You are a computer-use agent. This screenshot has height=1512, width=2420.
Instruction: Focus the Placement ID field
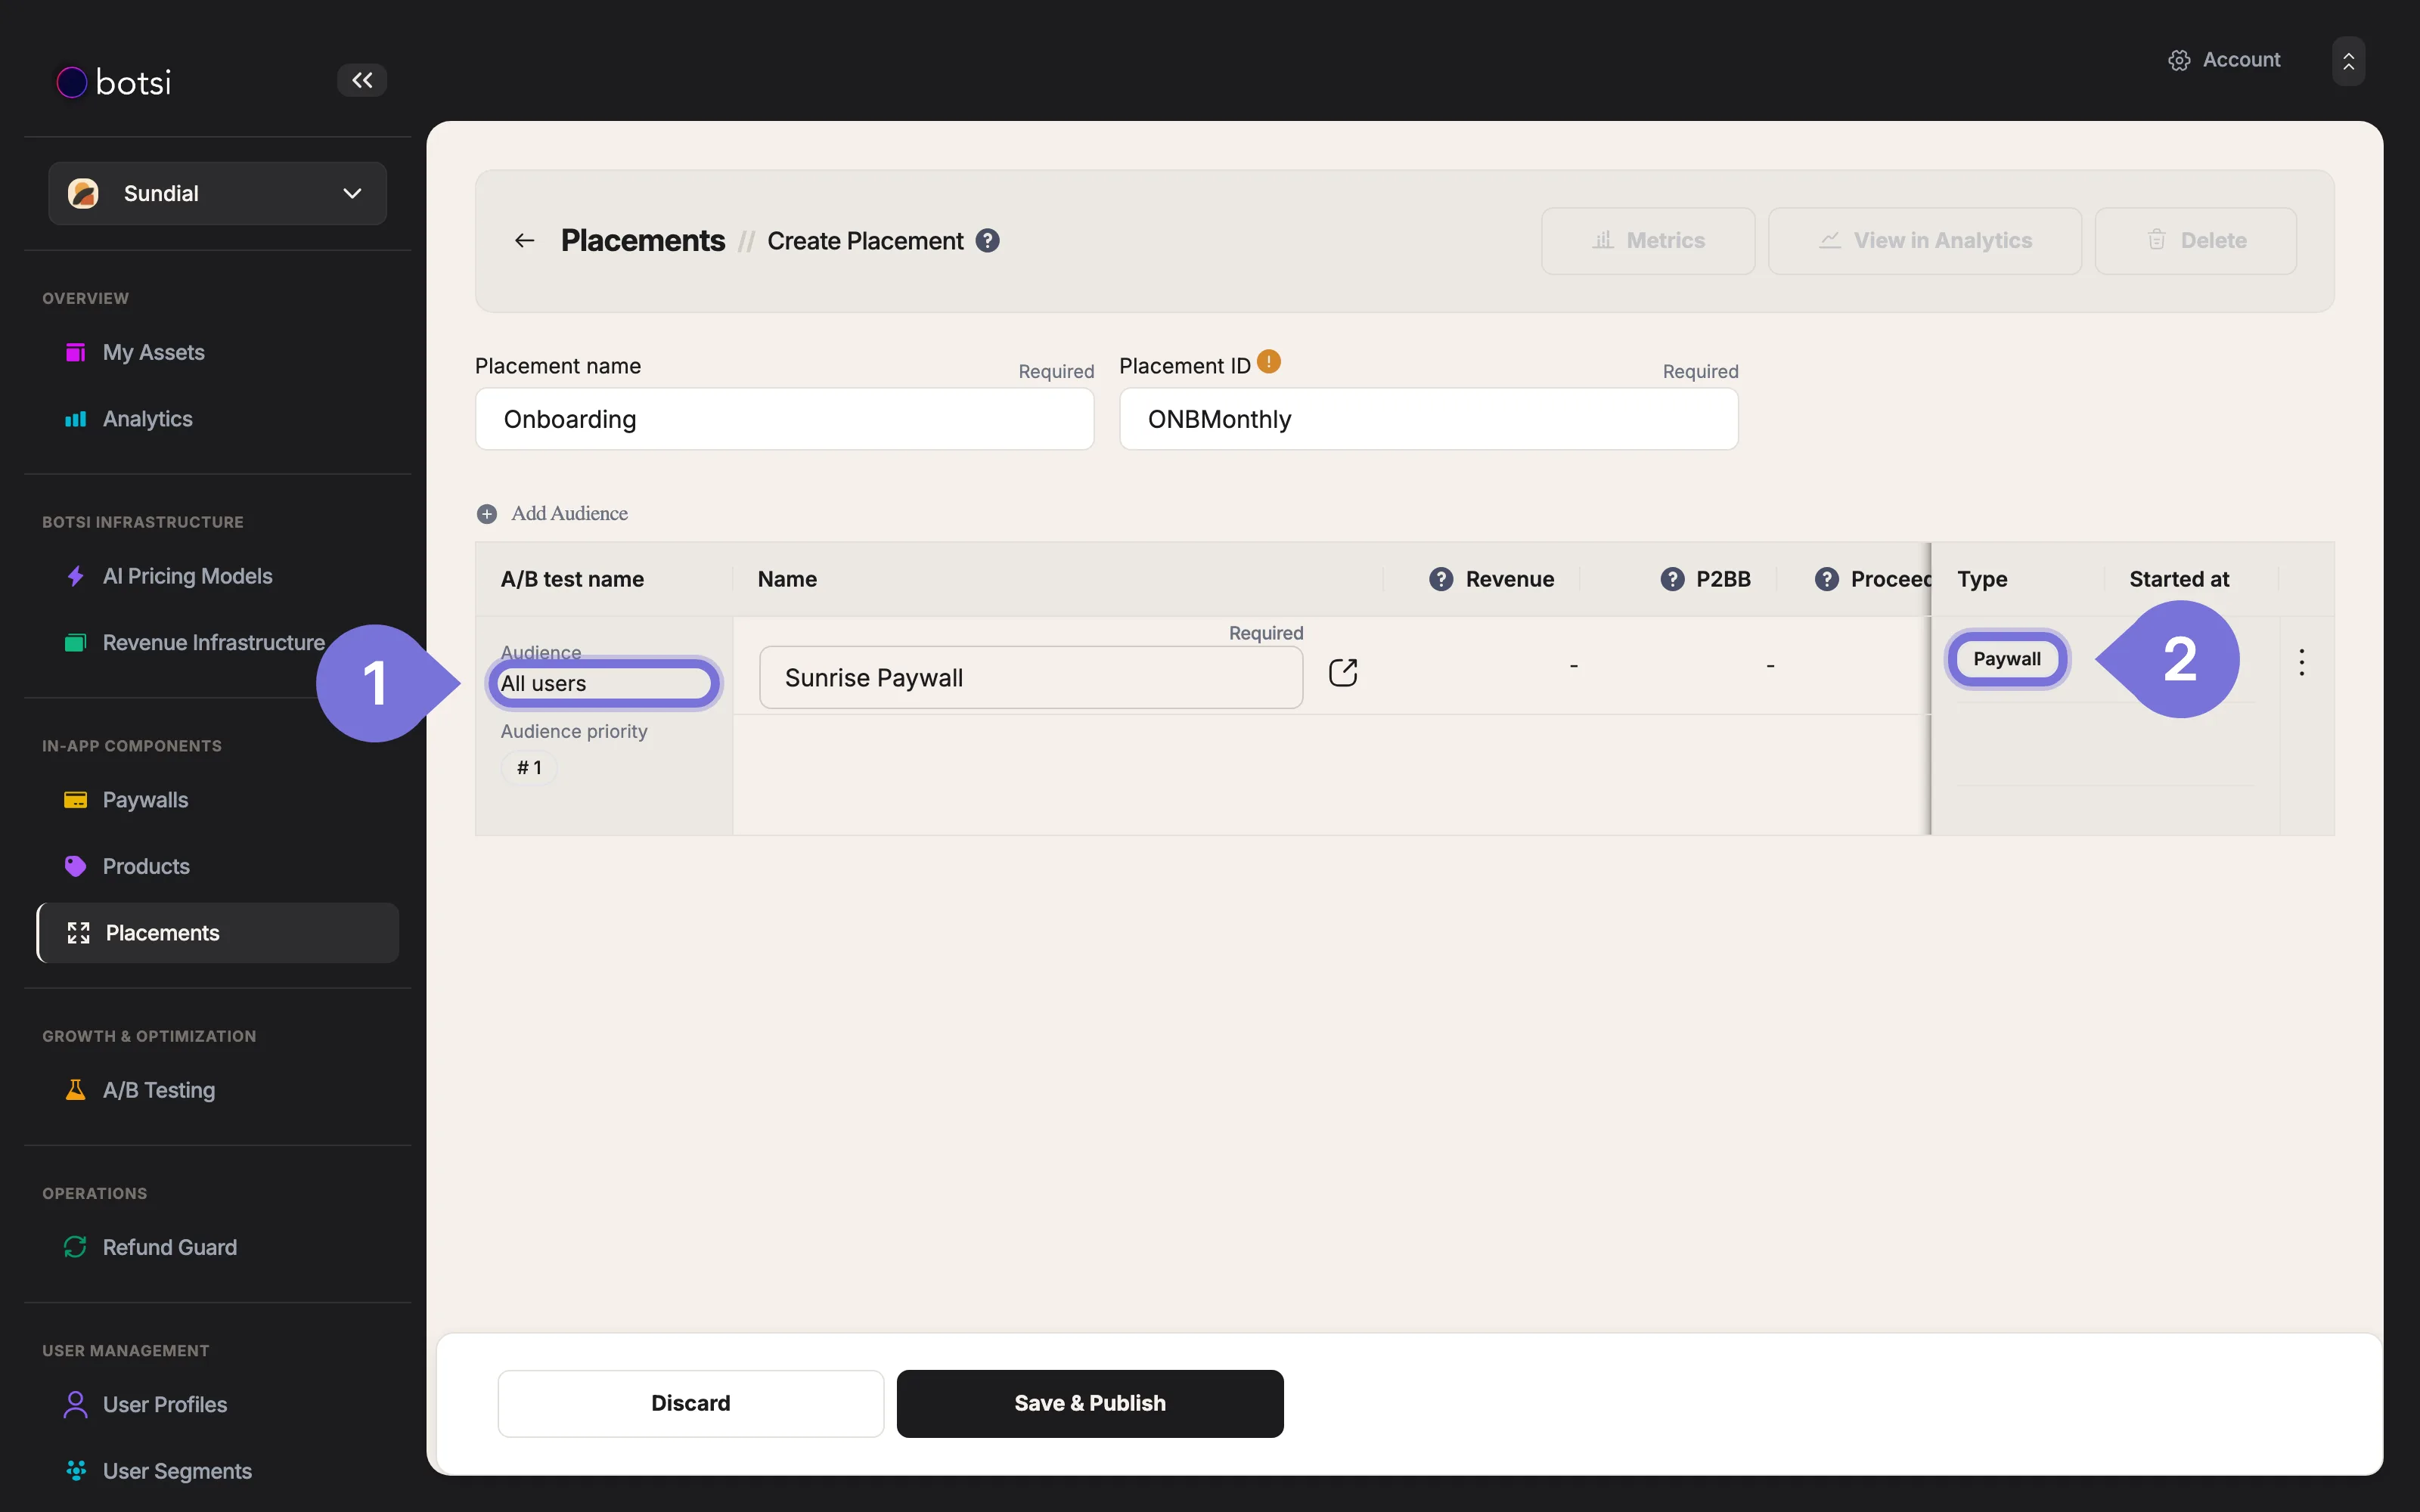[1428, 419]
